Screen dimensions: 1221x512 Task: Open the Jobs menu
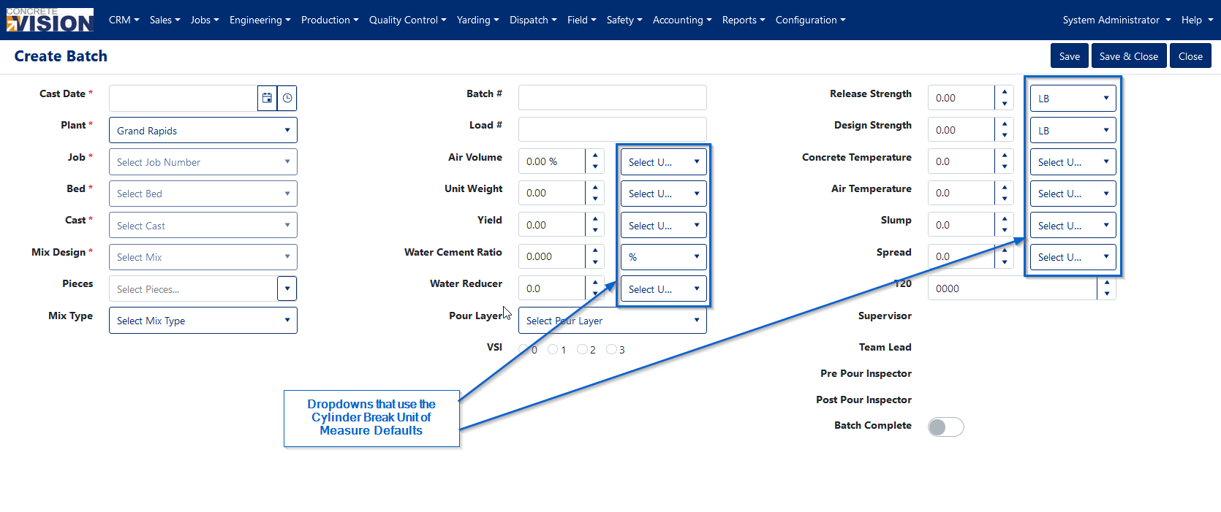205,20
